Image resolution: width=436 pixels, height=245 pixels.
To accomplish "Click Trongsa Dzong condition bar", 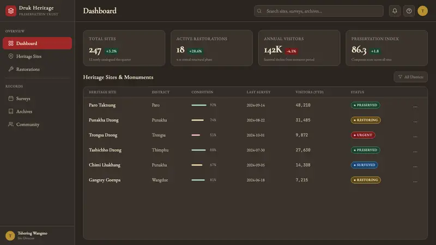I will (196, 135).
